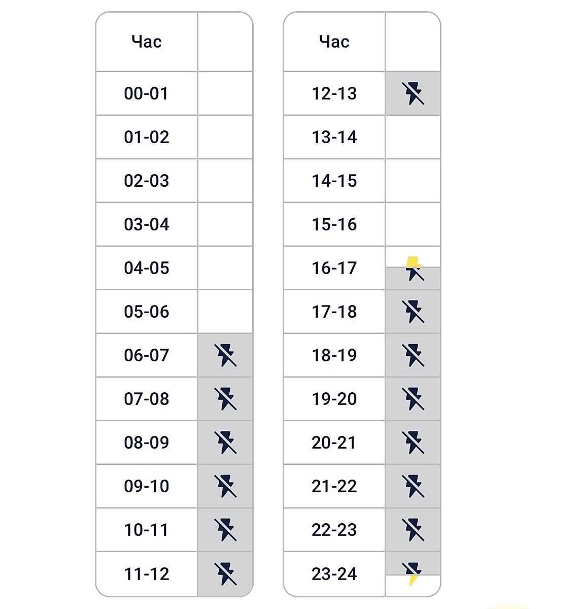This screenshot has height=609, width=581.
Task: Click the half-yellow bolt icon at 16-17
Action: pyautogui.click(x=414, y=268)
